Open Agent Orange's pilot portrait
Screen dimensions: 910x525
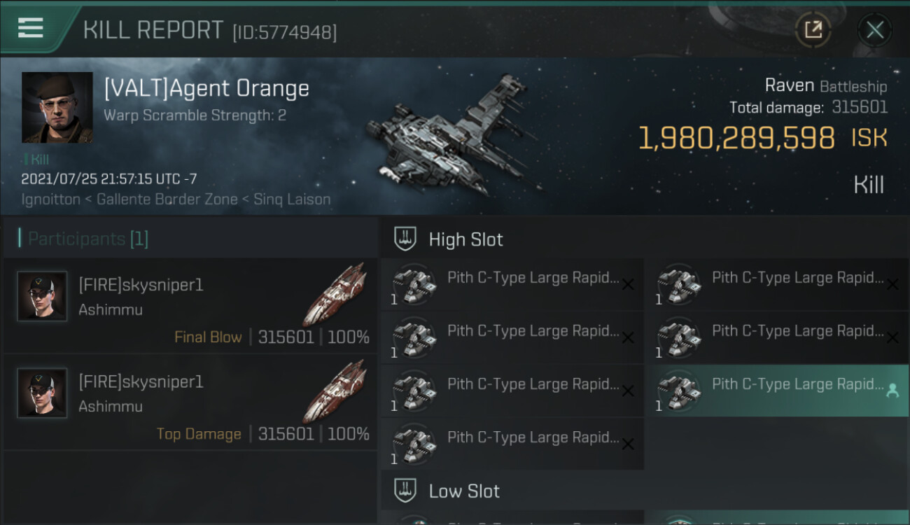[x=57, y=107]
